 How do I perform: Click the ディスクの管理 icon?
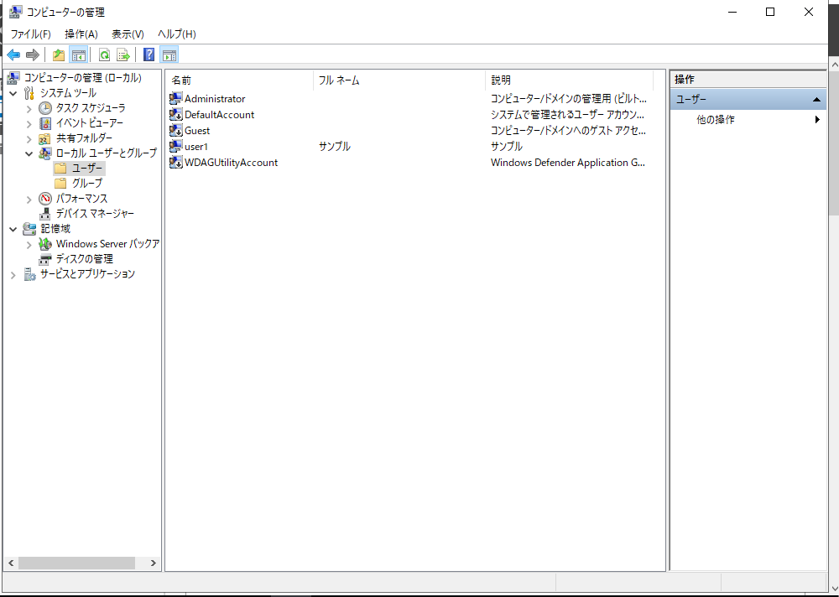(x=45, y=259)
